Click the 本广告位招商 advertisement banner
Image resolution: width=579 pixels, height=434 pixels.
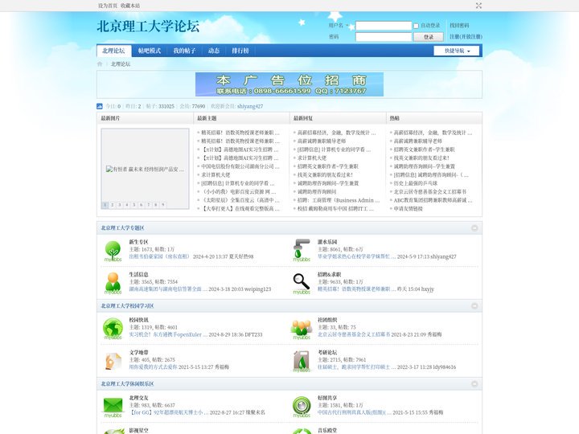click(289, 84)
